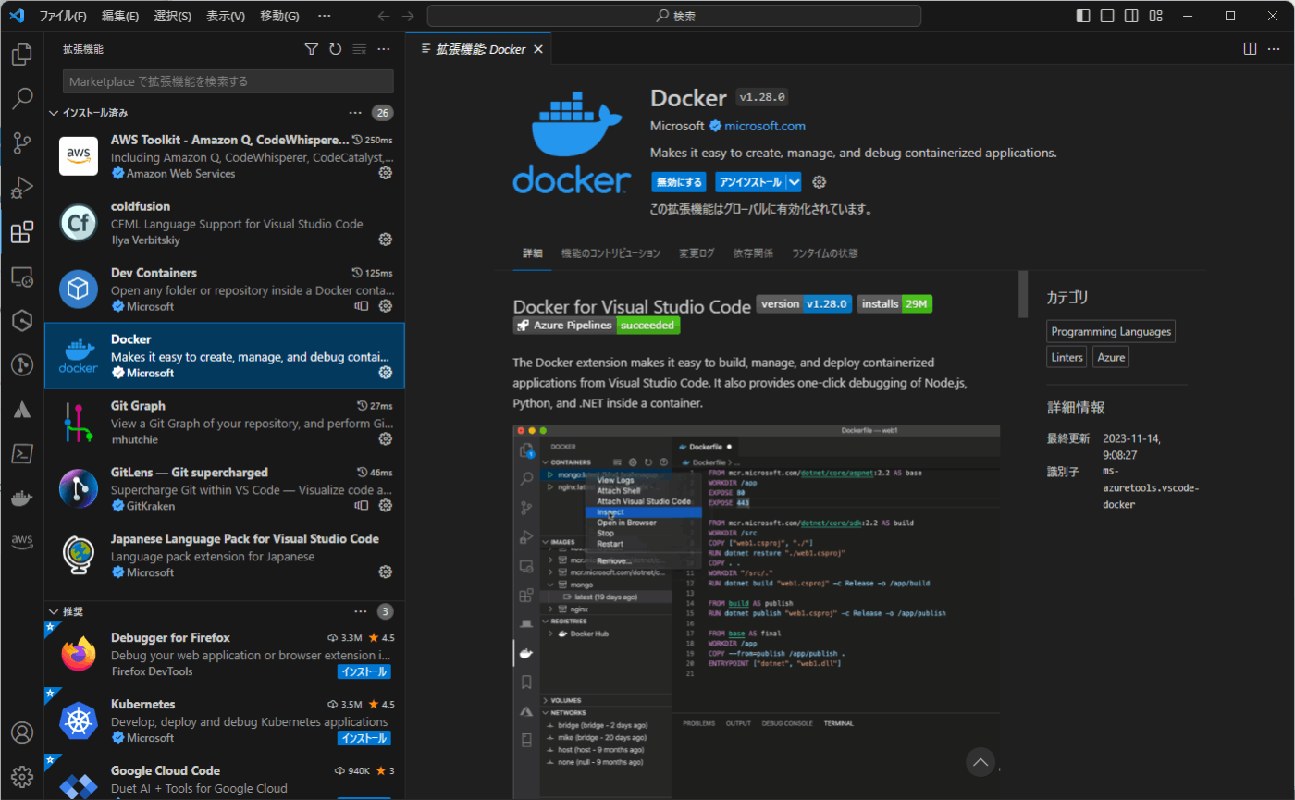Viewport: 1295px width, 800px height.
Task: Open gear for AWS Toolkit extension
Action: click(x=386, y=173)
